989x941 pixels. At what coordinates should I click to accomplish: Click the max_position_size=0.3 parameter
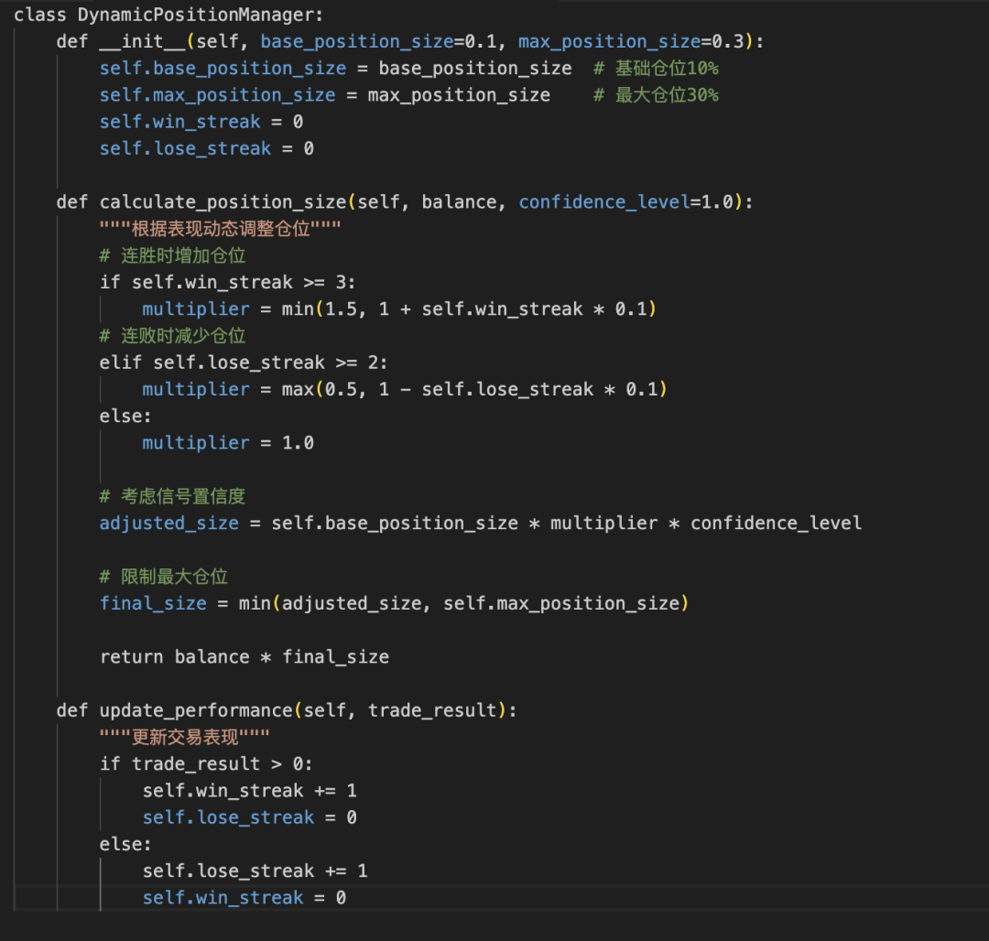(x=631, y=41)
